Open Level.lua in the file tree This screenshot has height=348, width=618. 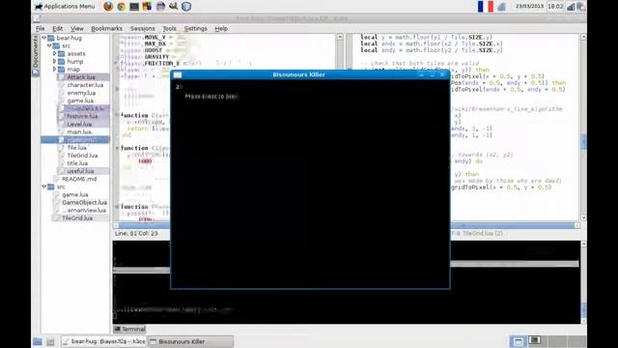(x=79, y=124)
